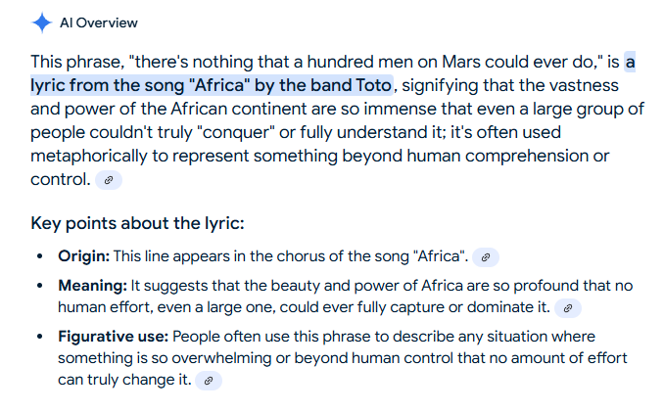
Task: Open the source link icon after the Meaning bullet
Action: pos(567,307)
